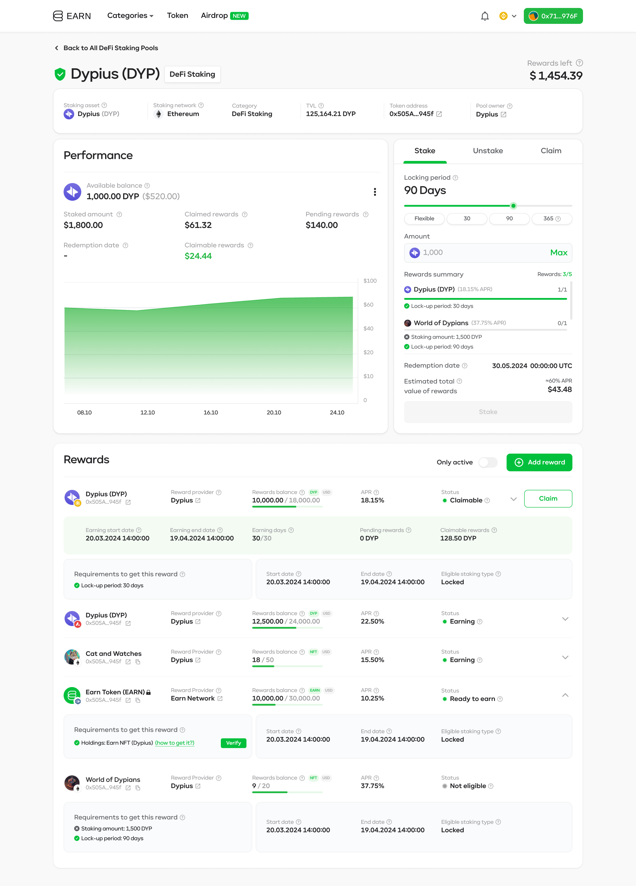Click the notification bell icon
Viewport: 636px width, 886px height.
(x=485, y=16)
